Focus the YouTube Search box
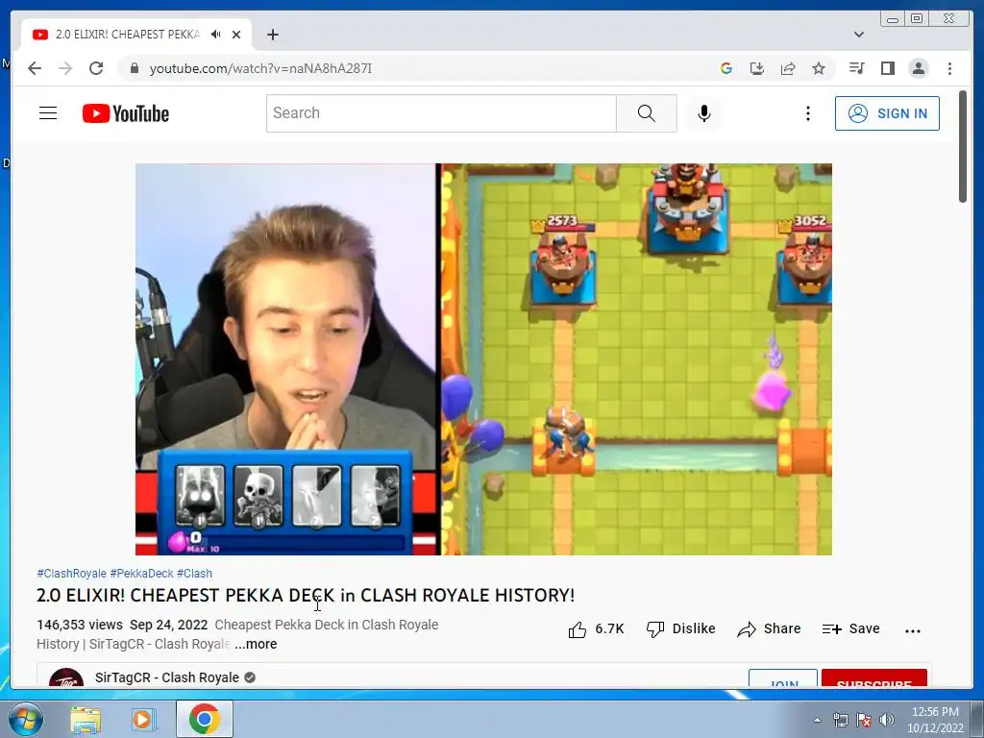 (441, 113)
